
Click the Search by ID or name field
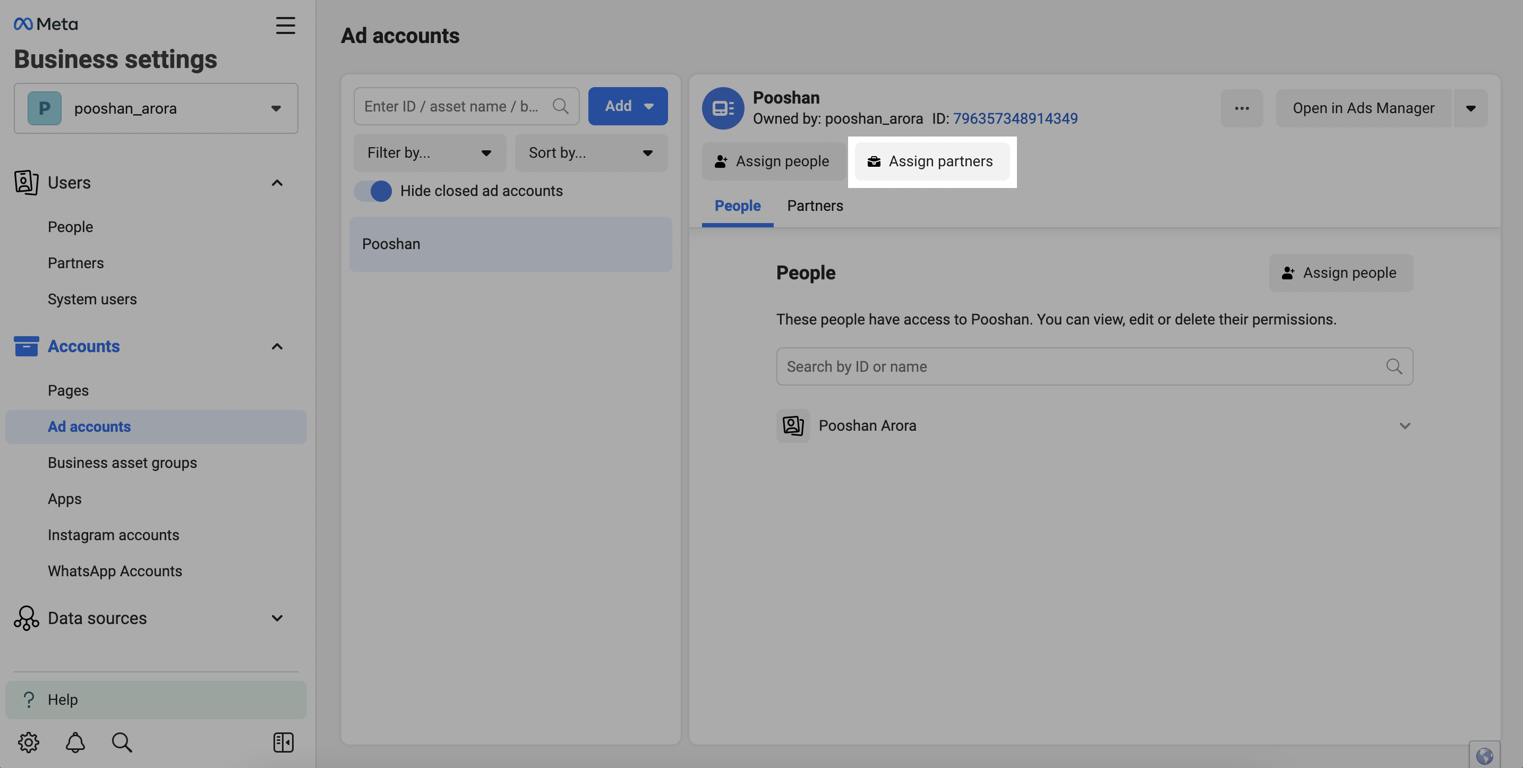point(1094,366)
